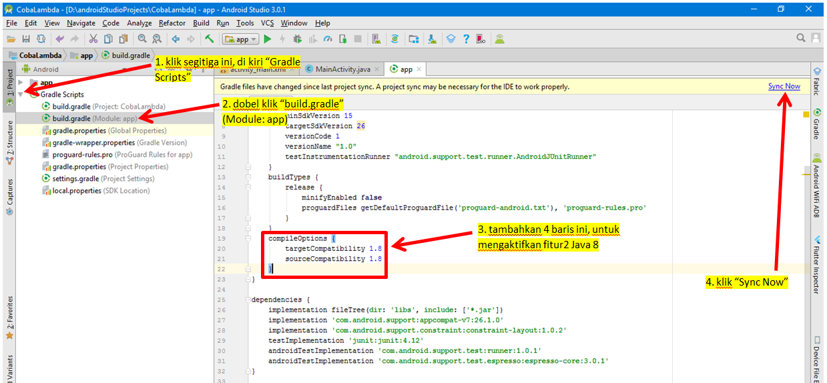The width and height of the screenshot is (827, 383).
Task: Click the Synchronize toolbar icon
Action: coord(41,39)
